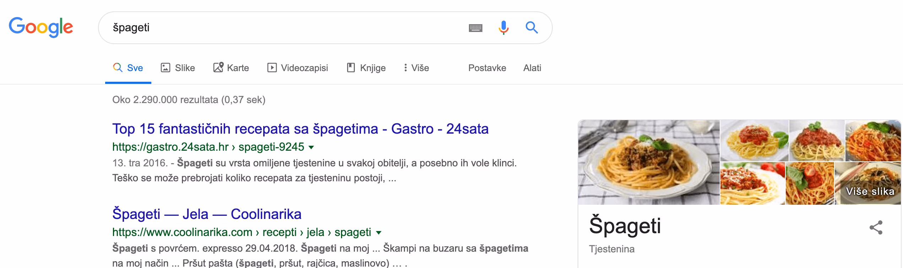Switch to the Sve results tab
This screenshot has height=268, width=903.
point(128,68)
